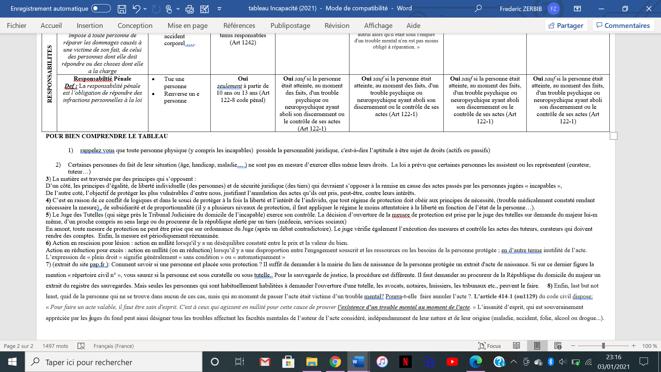The width and height of the screenshot is (661, 372).
Task: Click the draw table pencil icon
Action: [204, 9]
